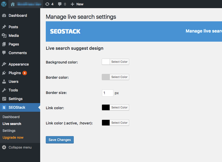Click the Tools wrench icon

(4, 90)
